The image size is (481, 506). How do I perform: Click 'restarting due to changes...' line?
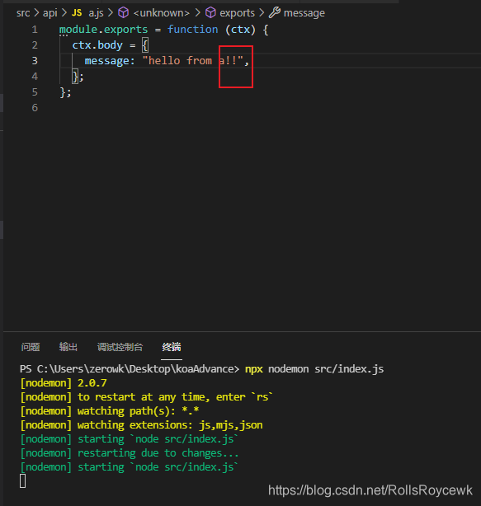point(130,453)
